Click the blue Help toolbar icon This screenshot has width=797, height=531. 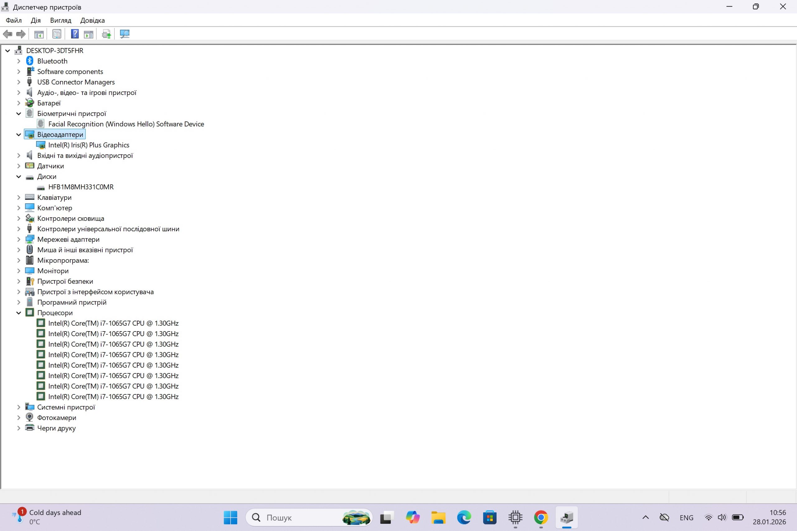click(74, 34)
